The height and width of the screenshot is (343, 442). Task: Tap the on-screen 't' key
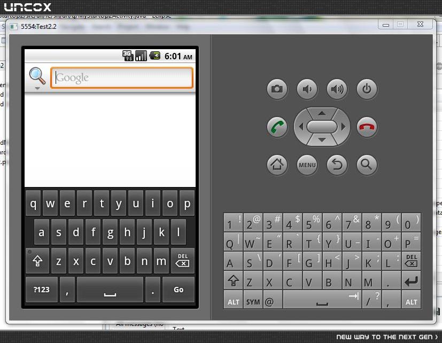(x=102, y=203)
